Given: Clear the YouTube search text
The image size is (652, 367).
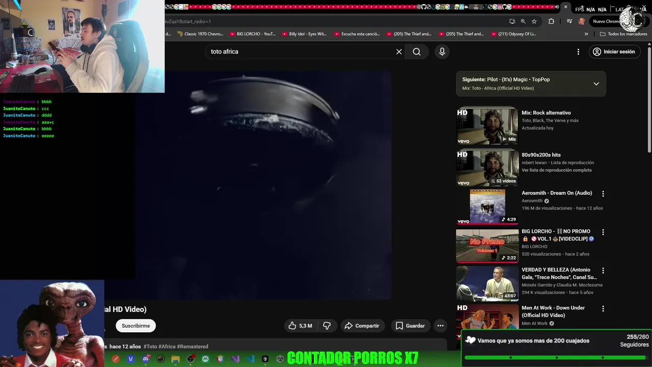Looking at the screenshot, I should 399,51.
